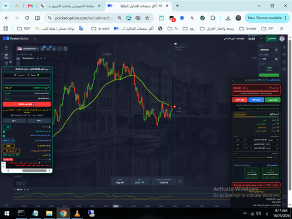Reload the current page
292x219 pixels.
tap(27, 18)
